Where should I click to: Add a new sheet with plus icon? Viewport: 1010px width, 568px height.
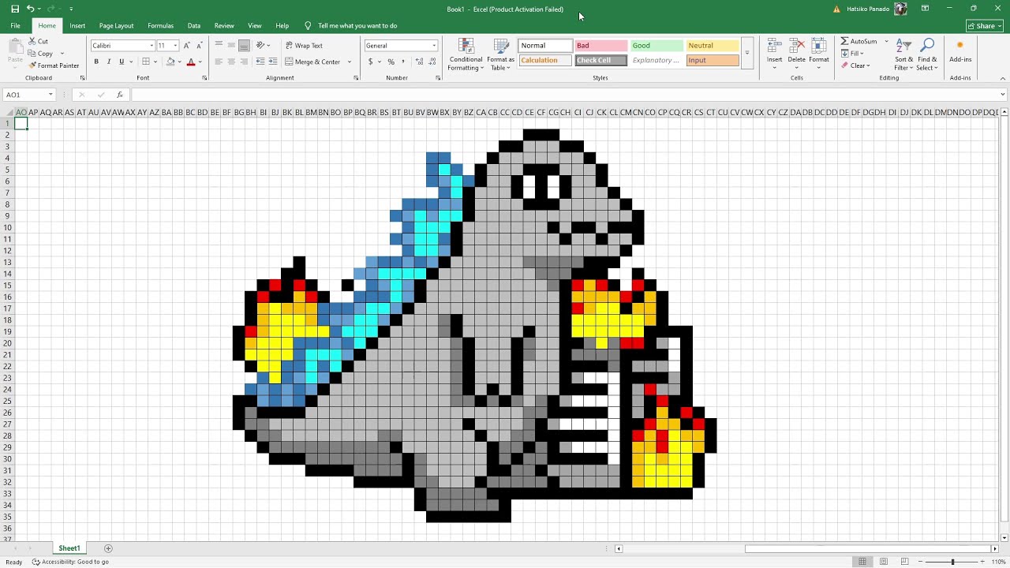point(108,548)
